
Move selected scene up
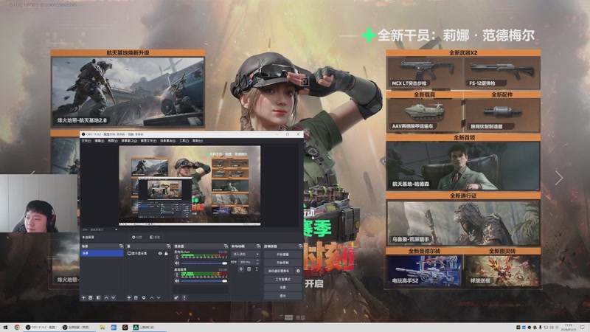click(x=106, y=297)
